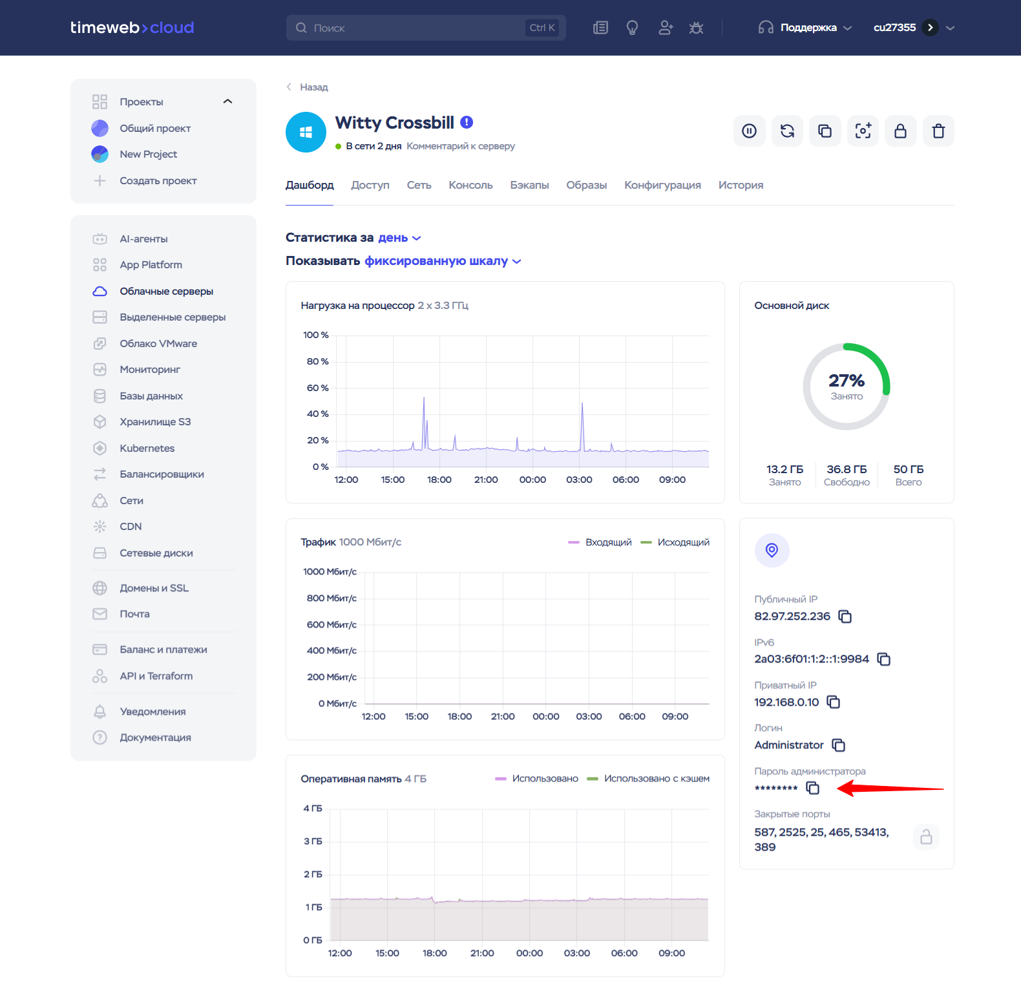This screenshot has height=987, width=1021.
Task: Toggle the closed ports lock button
Action: coord(926,837)
